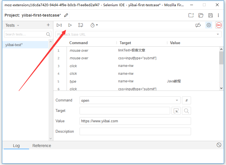Viewport: 226px width, 165px height.
Task: Click the step over commands icon
Action: [x=81, y=25]
